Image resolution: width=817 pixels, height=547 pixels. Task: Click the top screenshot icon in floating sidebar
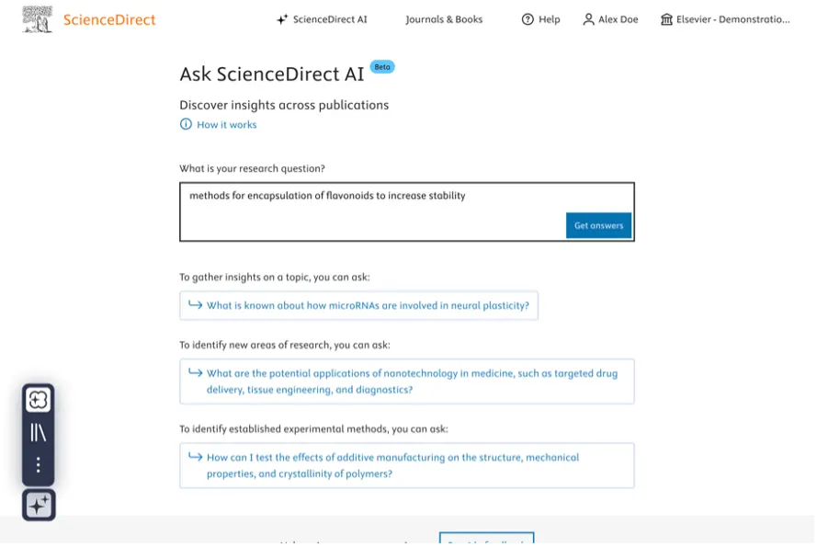click(38, 401)
